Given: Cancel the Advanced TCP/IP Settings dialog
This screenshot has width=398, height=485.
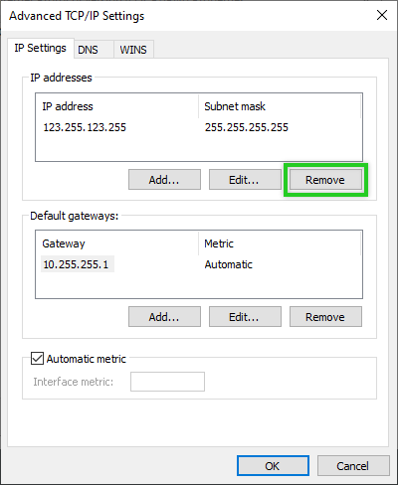Looking at the screenshot, I should [353, 466].
